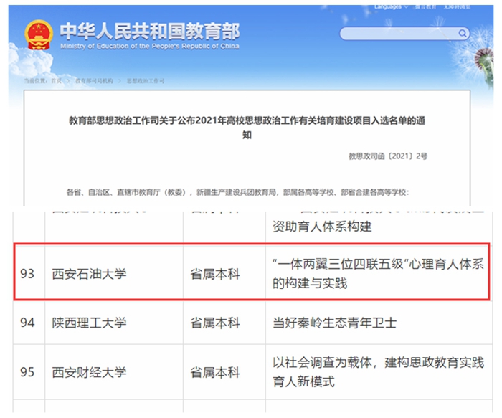Click the 当好秦岭生态青年卫士 project cell
This screenshot has height=418, width=502.
click(x=332, y=323)
